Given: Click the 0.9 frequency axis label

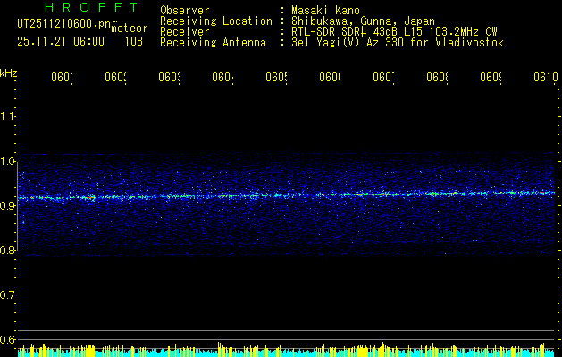Looking at the screenshot, I should (x=7, y=205).
